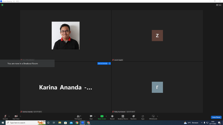Select the participant photo tile
Viewport: 223px width, 125px height.
tap(66, 35)
